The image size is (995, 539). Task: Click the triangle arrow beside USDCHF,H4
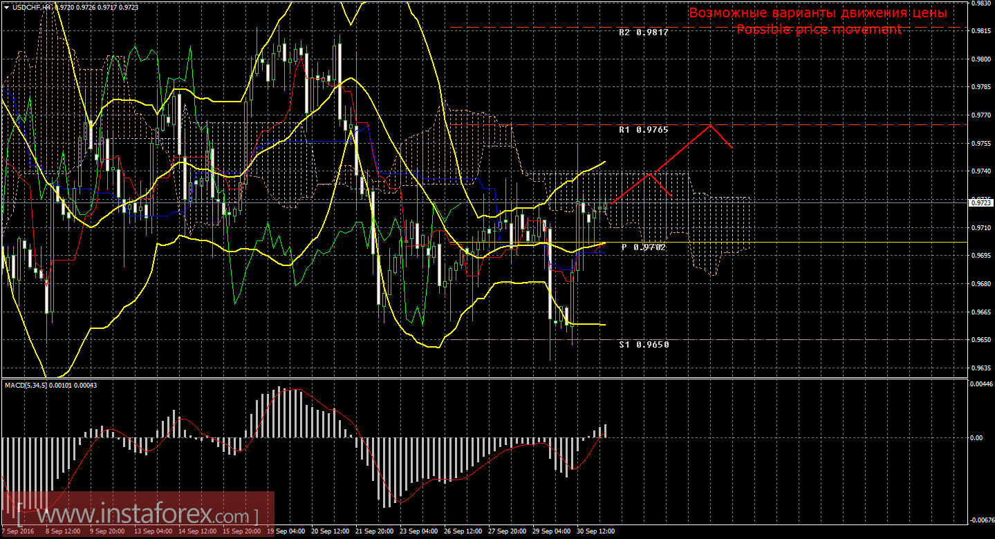click(6, 7)
